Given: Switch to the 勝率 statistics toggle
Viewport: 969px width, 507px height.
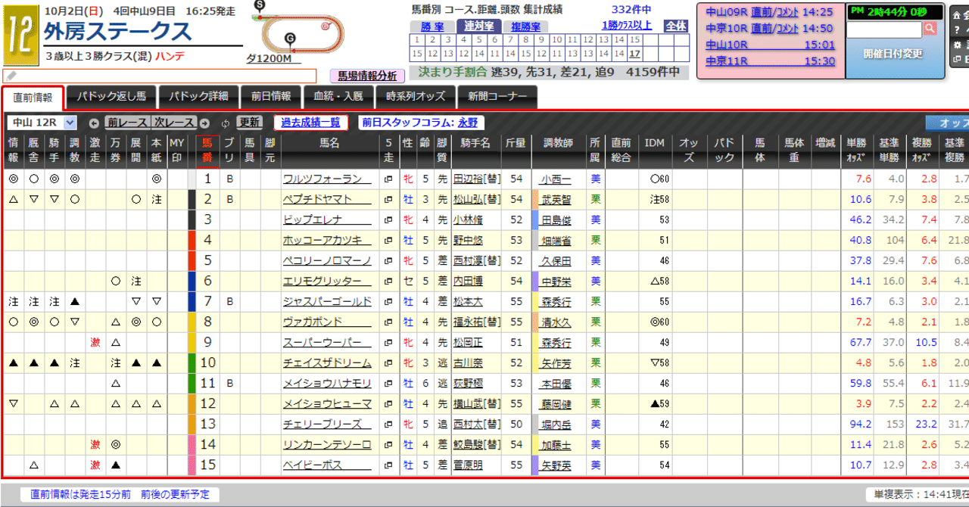Looking at the screenshot, I should [433, 26].
